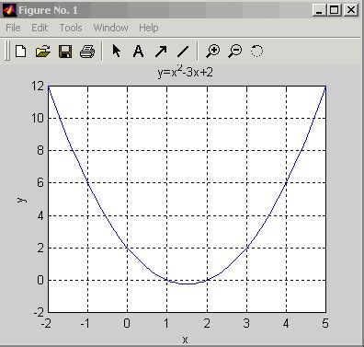
Task: Enable the Rotate 3D tool
Action: click(x=256, y=51)
